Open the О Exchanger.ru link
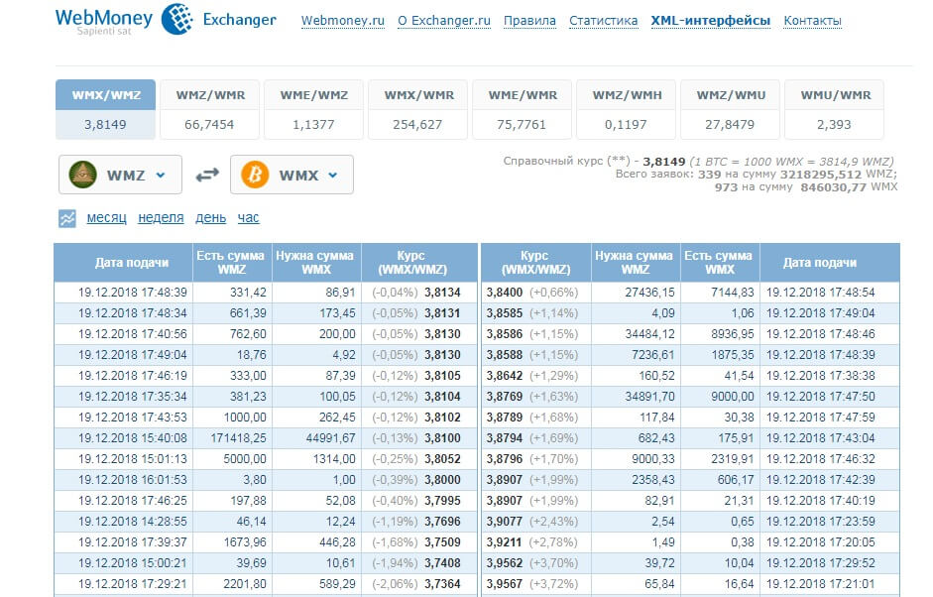This screenshot has height=597, width=933. pos(444,21)
